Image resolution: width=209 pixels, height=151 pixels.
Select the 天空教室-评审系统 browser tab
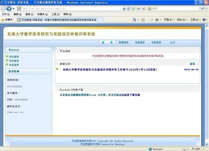click(x=57, y=20)
